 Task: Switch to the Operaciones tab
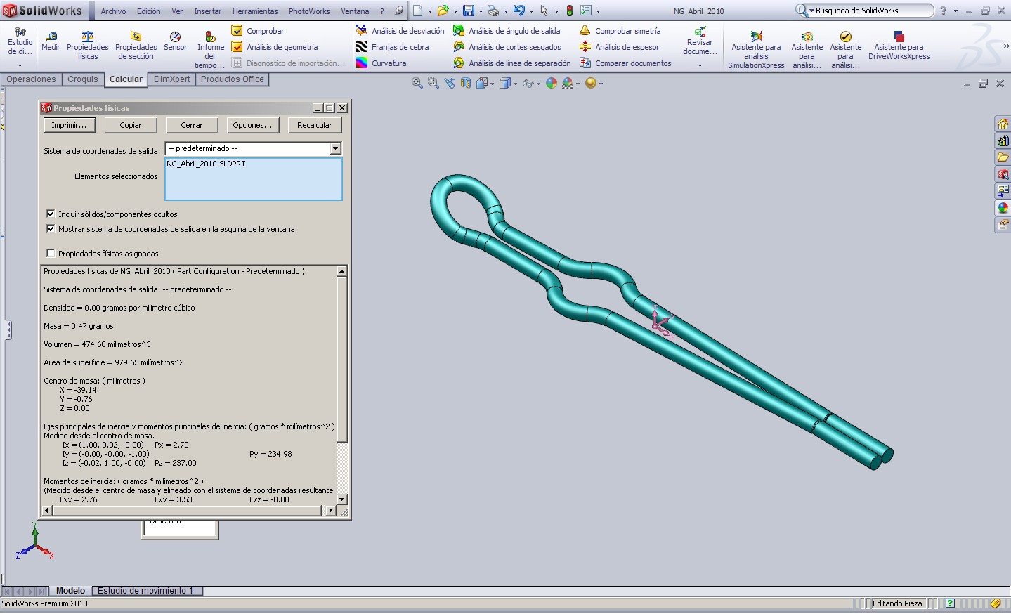coord(31,79)
